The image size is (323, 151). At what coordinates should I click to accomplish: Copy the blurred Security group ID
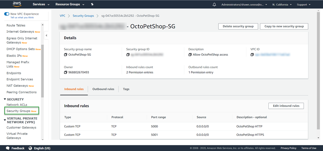128,55
